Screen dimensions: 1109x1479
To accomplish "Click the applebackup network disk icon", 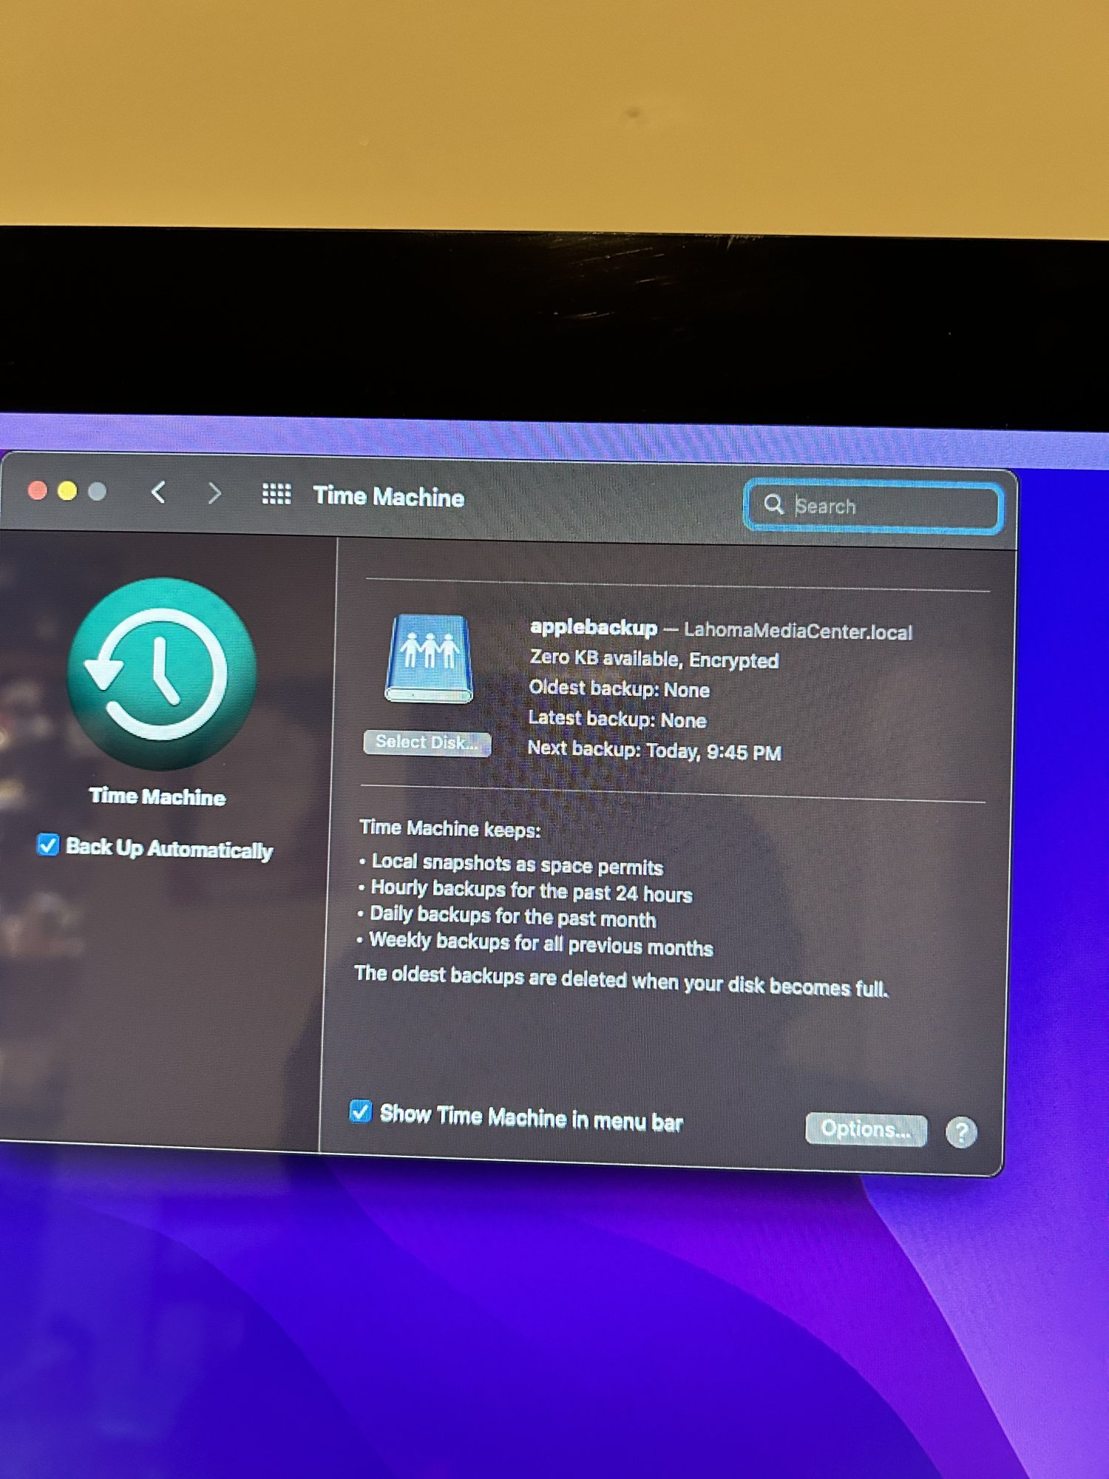I will click(x=429, y=658).
